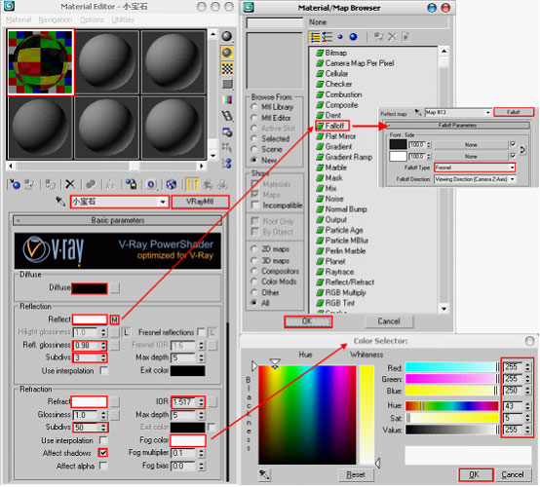
Task: Collapse Basic parameters rollout
Action: point(117,220)
